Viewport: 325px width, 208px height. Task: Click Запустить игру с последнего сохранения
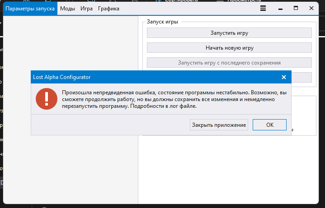pyautogui.click(x=229, y=63)
